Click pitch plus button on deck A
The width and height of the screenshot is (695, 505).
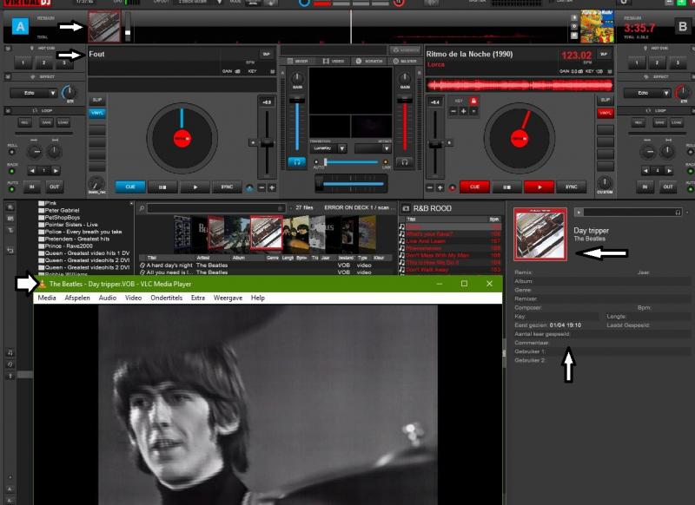coord(272,187)
